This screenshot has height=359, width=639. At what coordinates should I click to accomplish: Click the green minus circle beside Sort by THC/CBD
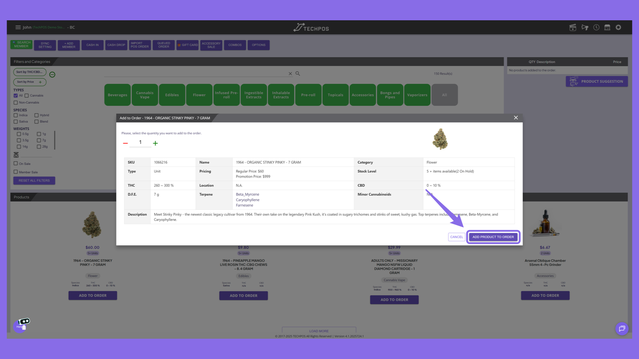pyautogui.click(x=52, y=74)
